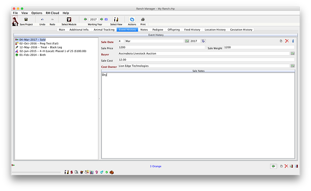311x191 pixels.
Task: Open the sale month dropdown picker
Action: tap(187, 41)
